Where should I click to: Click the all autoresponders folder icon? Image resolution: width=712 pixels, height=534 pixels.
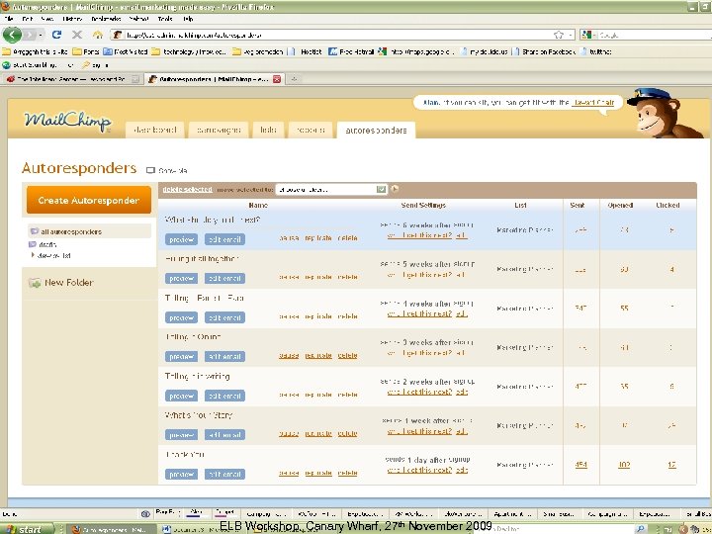tap(34, 231)
